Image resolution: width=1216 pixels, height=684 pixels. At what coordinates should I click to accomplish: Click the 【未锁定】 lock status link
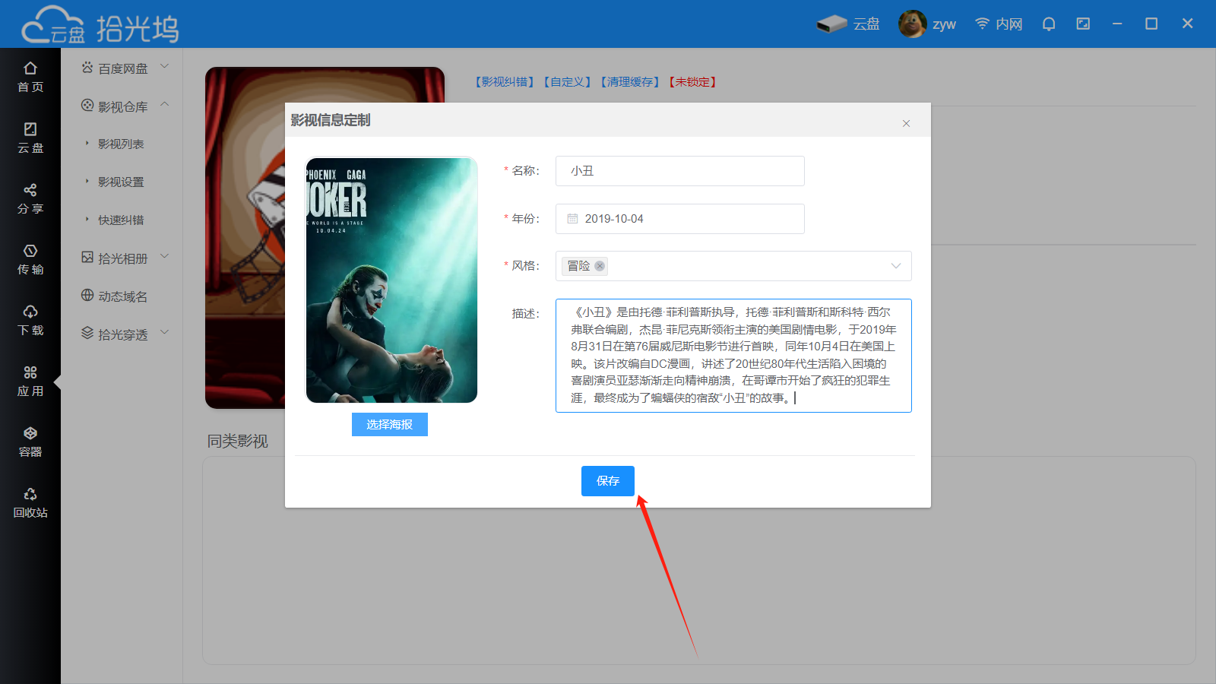[x=692, y=82]
